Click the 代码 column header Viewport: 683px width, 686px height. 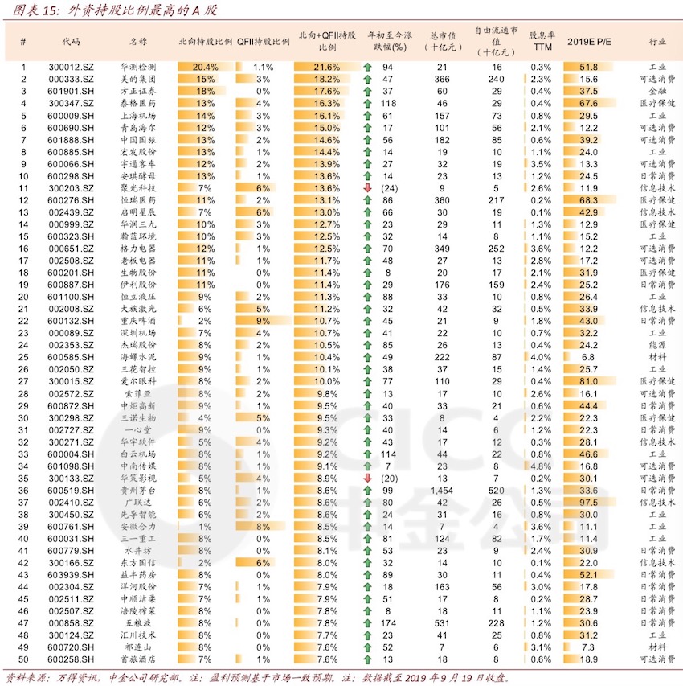point(71,42)
